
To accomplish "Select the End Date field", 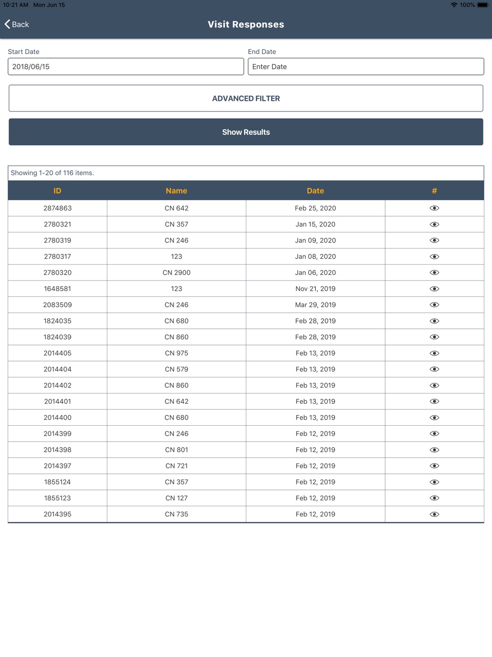I will (x=366, y=67).
